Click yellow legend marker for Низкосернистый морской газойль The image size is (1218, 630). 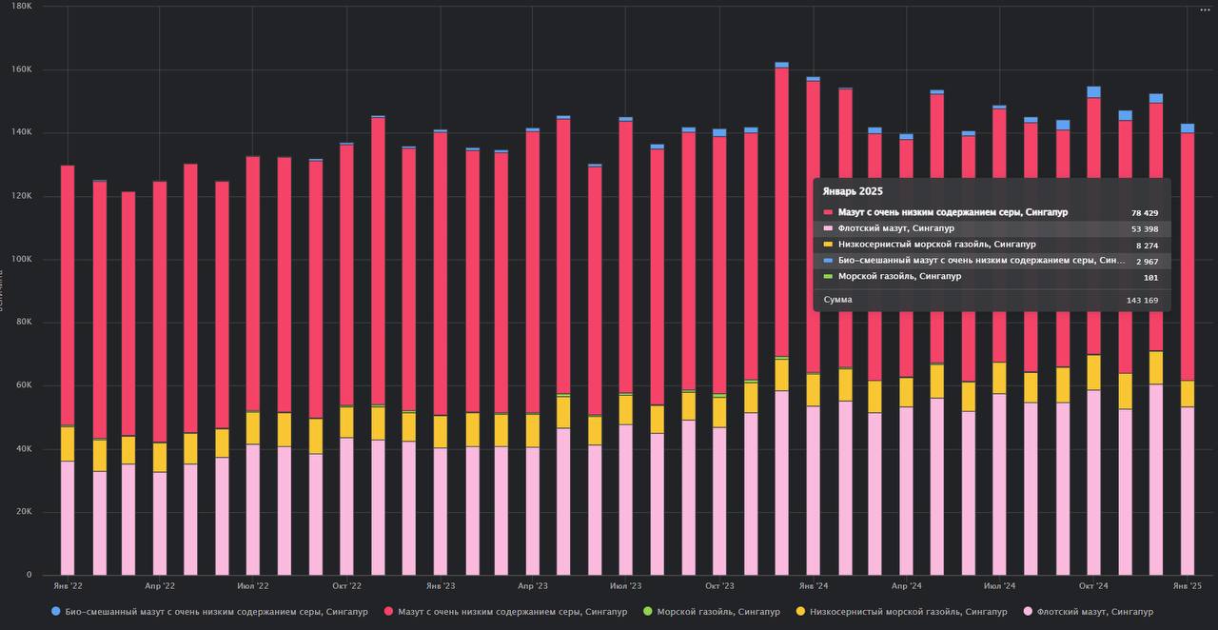pos(800,611)
